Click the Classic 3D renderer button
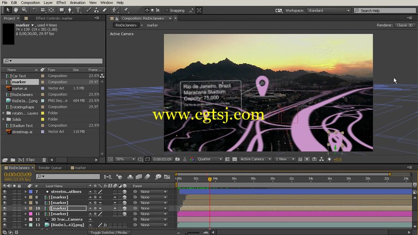The height and width of the screenshot is (235, 418). (x=404, y=25)
